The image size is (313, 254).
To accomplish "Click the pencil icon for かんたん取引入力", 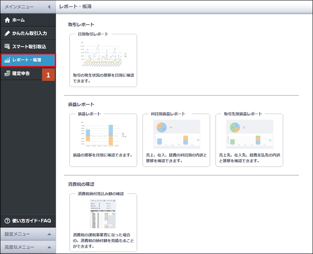I will pos(7,33).
